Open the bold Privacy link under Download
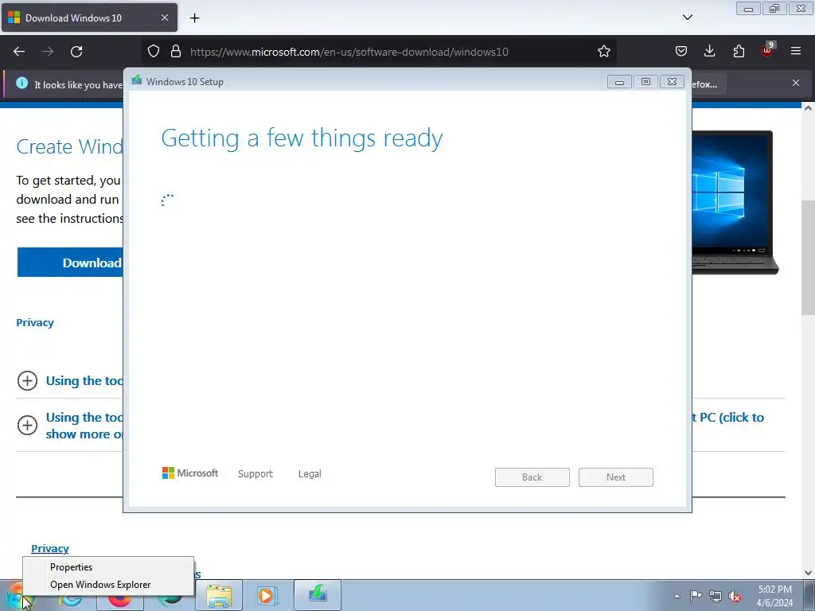The width and height of the screenshot is (815, 611). (x=35, y=323)
